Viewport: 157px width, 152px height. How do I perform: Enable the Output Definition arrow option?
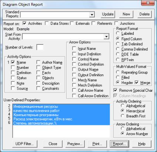74,75
